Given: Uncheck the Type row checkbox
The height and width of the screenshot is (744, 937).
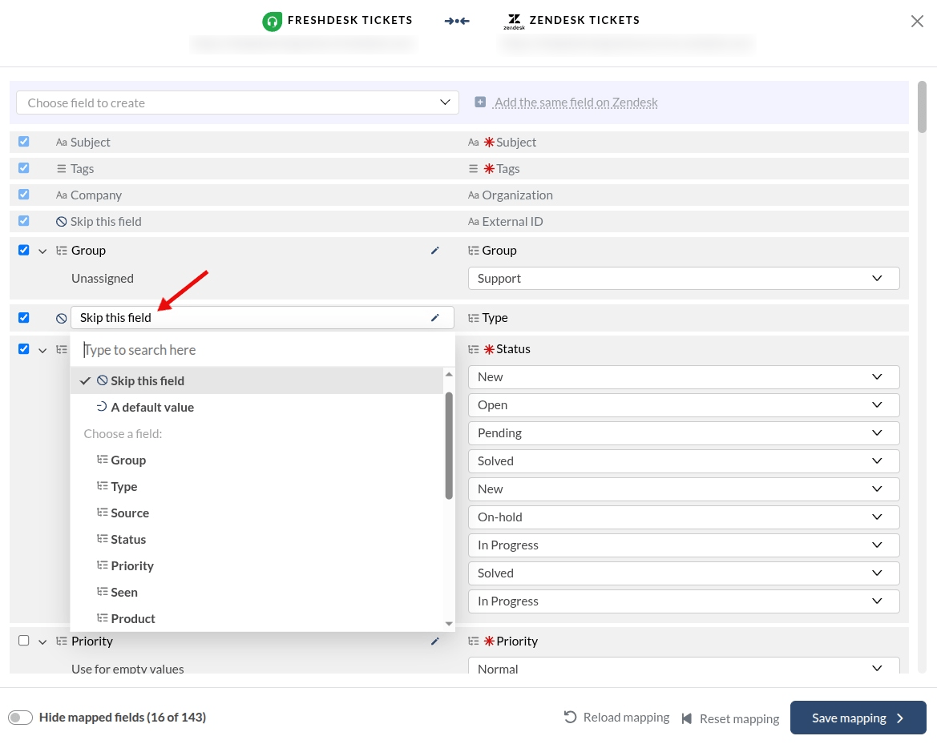Looking at the screenshot, I should (24, 318).
